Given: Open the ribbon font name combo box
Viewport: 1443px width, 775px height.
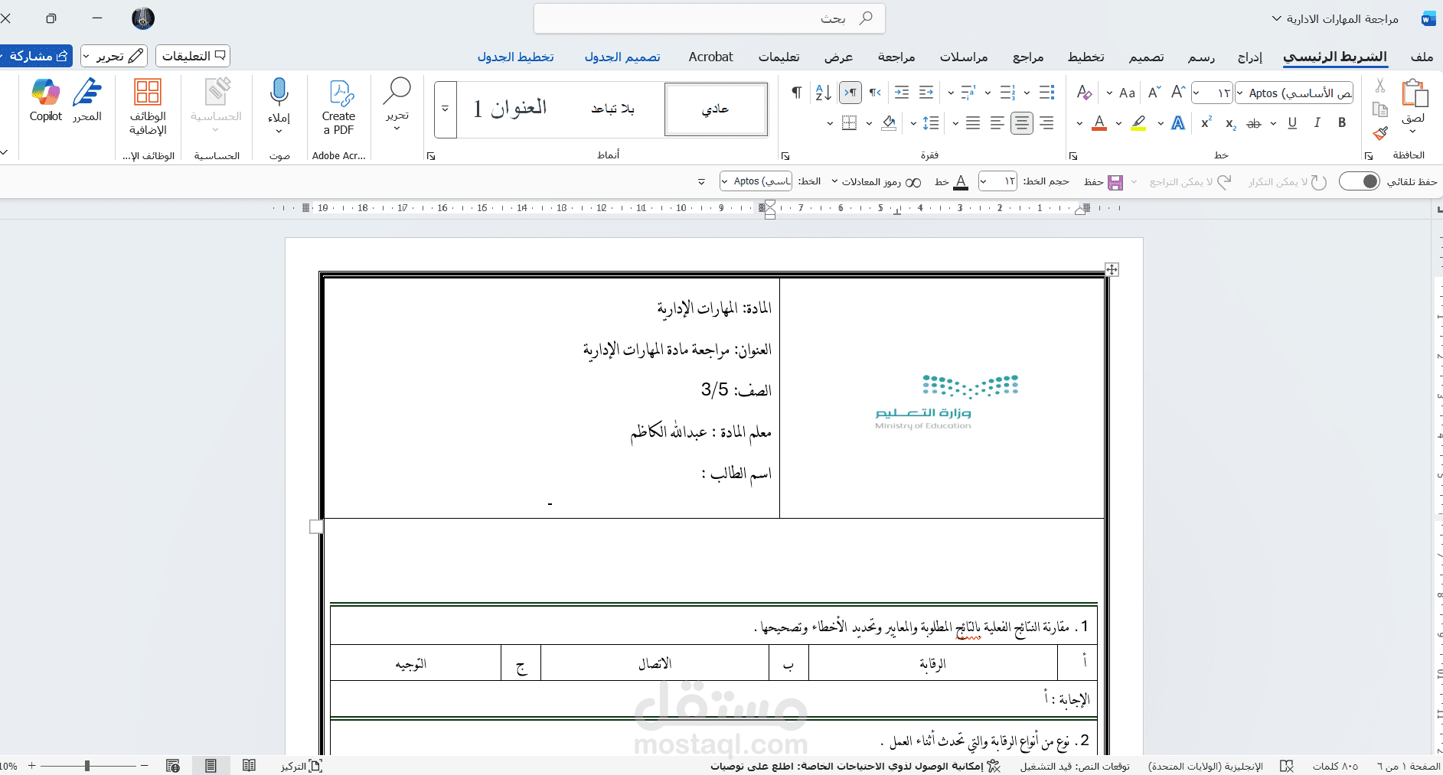Looking at the screenshot, I should 1294,93.
